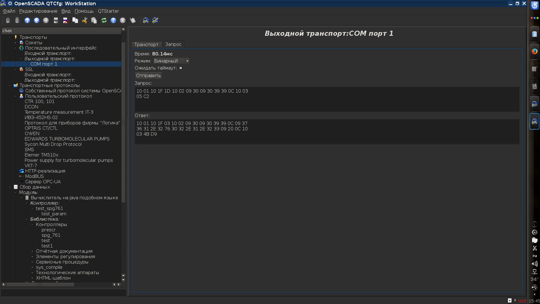Open the "Редактирование" menu
The image size is (540, 304).
tap(38, 11)
